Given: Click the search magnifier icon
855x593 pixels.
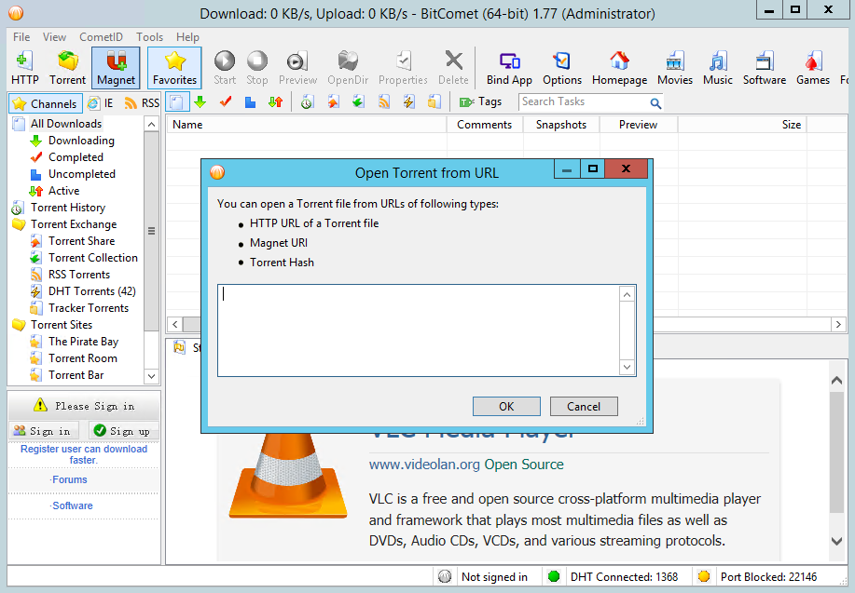Looking at the screenshot, I should pos(655,103).
